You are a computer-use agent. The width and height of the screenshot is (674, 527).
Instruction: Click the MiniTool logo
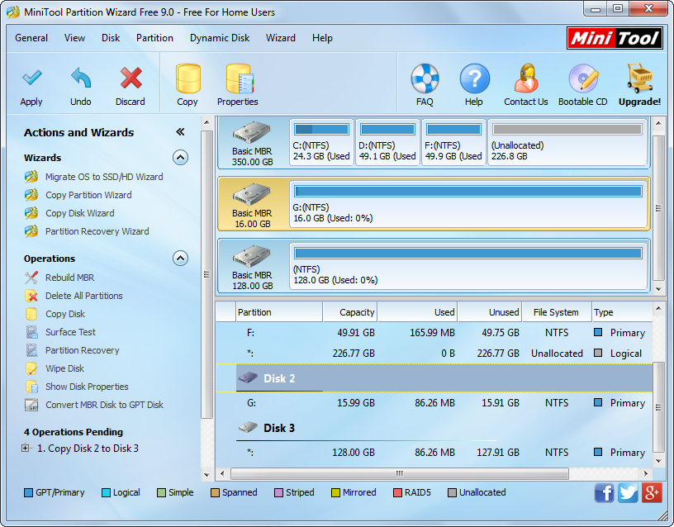click(x=615, y=38)
